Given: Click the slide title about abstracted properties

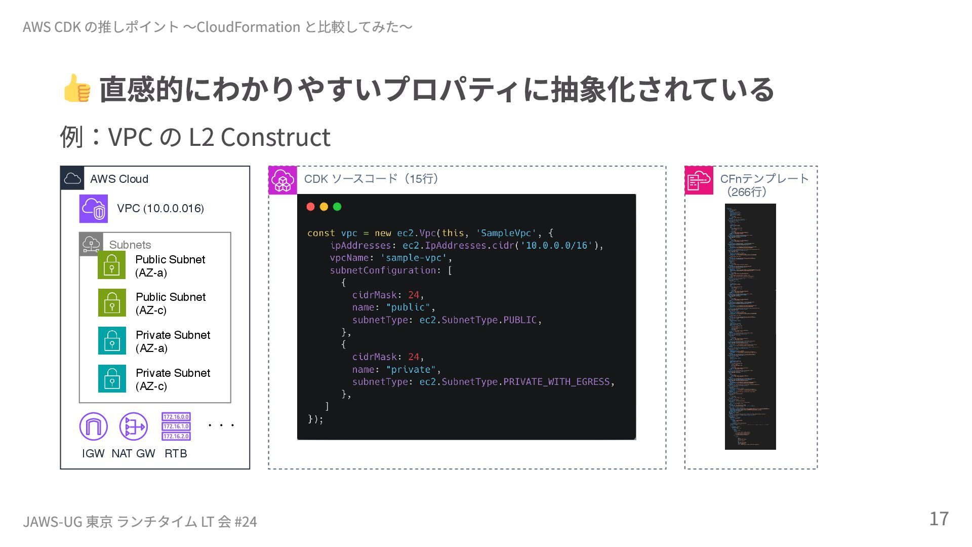Looking at the screenshot, I should pos(436,89).
